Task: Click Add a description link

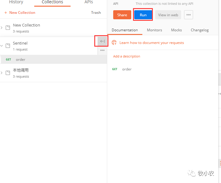Action: 127,56
